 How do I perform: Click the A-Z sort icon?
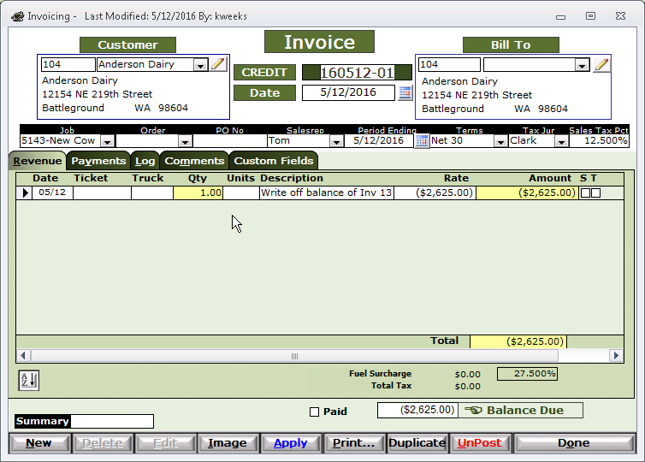coord(29,380)
